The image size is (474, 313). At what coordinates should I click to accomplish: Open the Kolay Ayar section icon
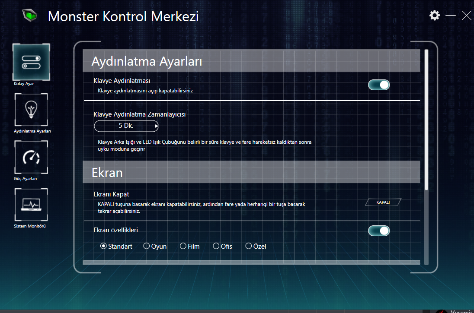[31, 62]
